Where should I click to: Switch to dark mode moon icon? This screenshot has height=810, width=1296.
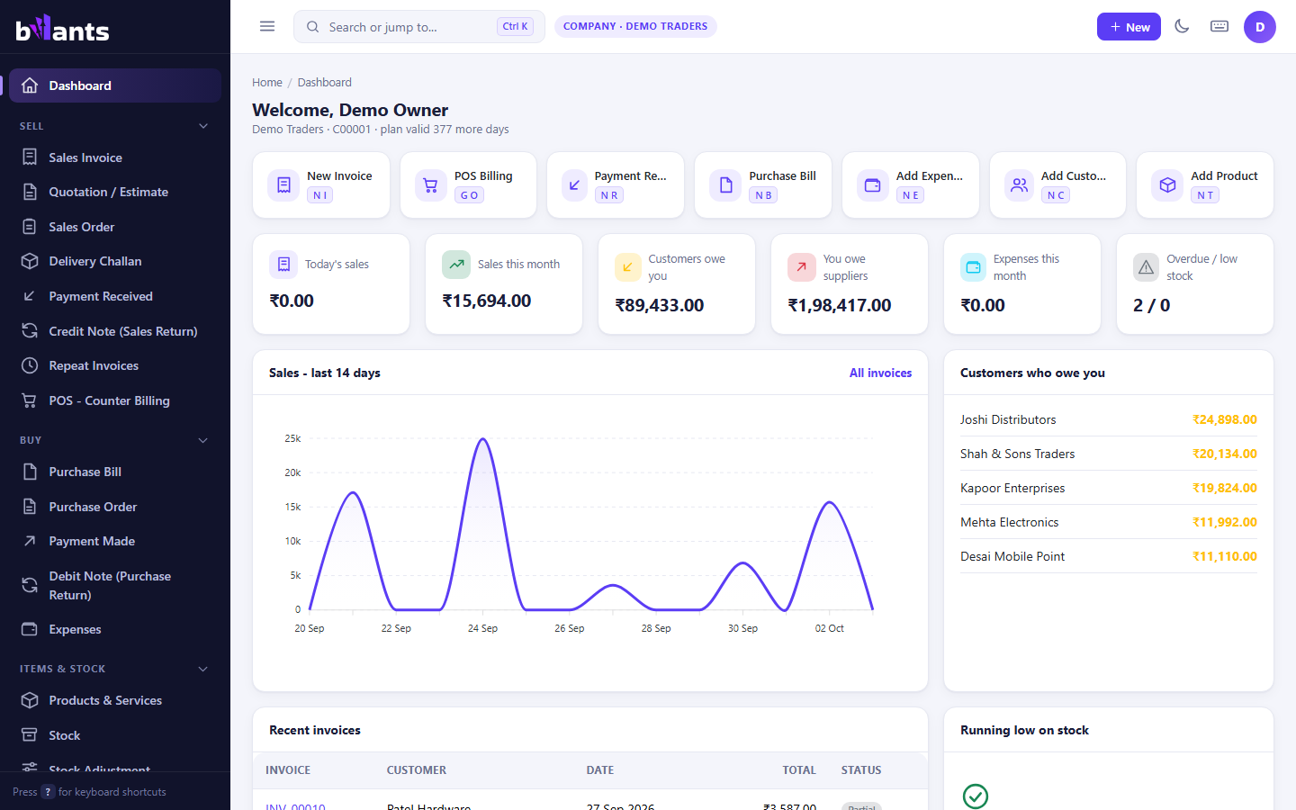[1183, 26]
